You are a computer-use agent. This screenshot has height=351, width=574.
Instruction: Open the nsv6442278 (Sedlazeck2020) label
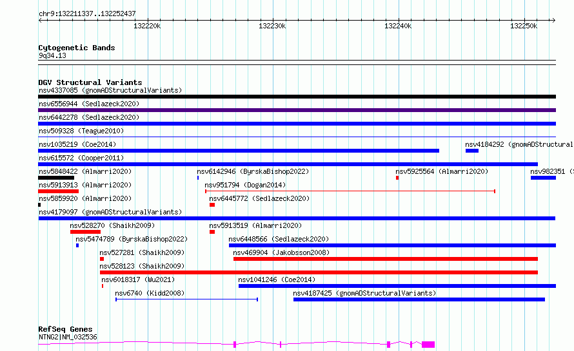point(89,117)
